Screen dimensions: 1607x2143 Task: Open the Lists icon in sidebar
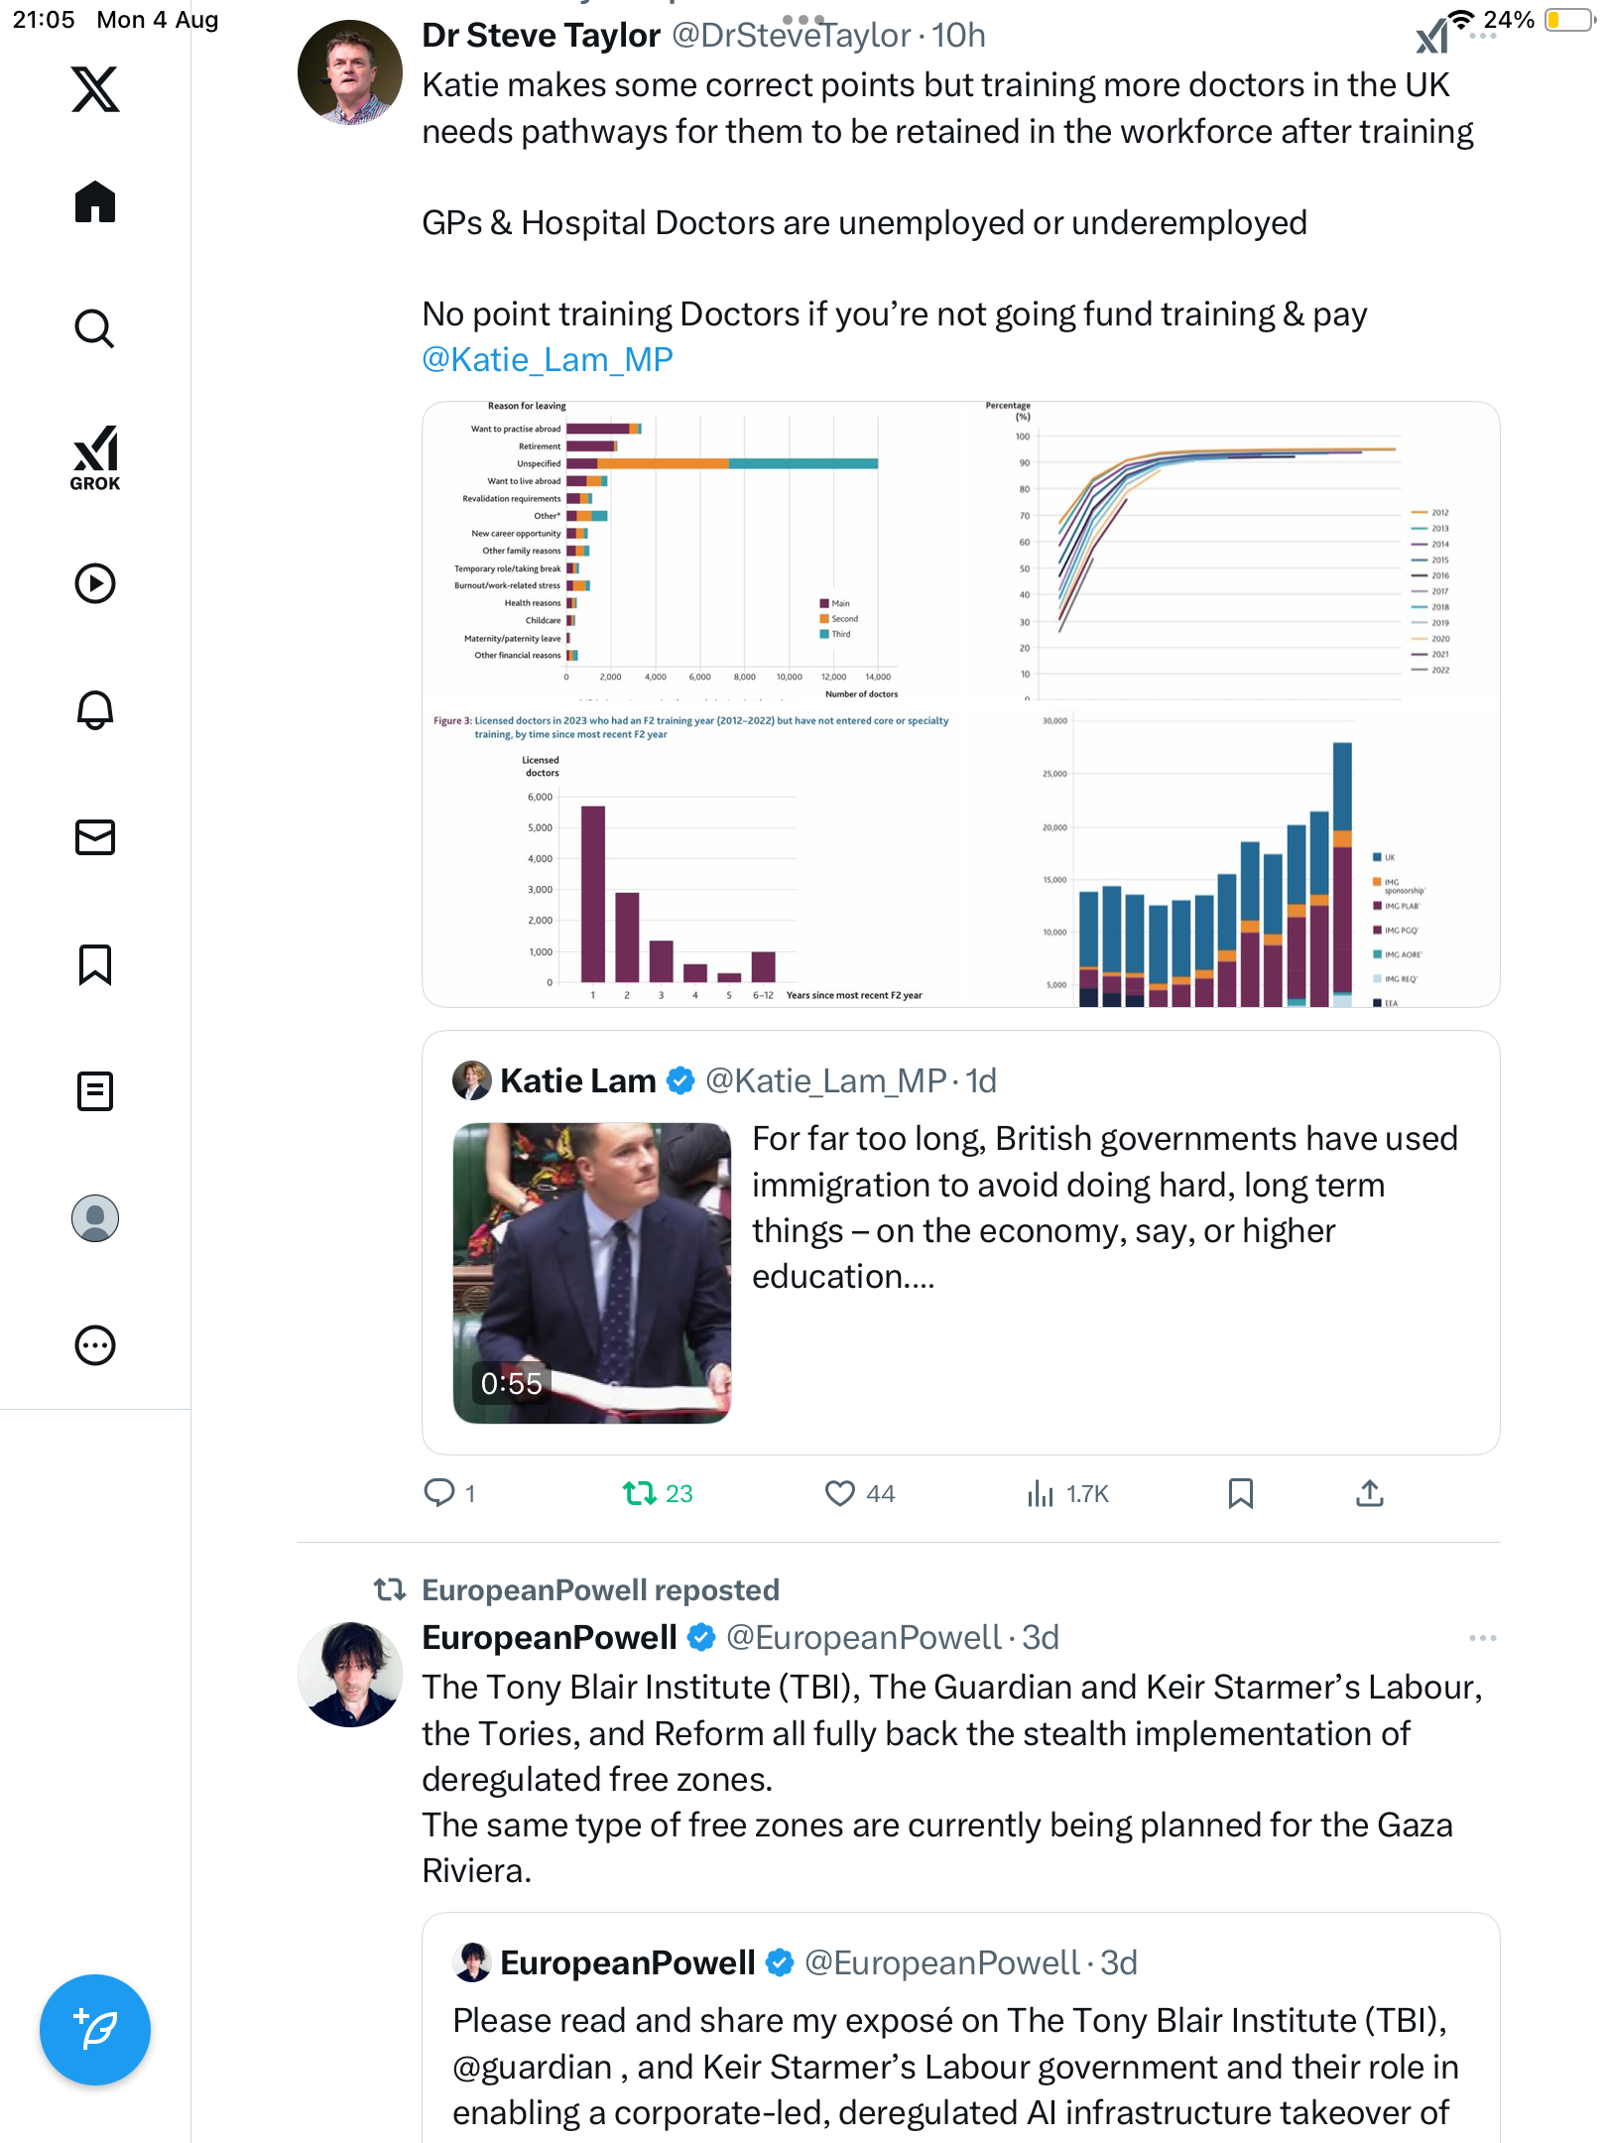[x=95, y=1091]
